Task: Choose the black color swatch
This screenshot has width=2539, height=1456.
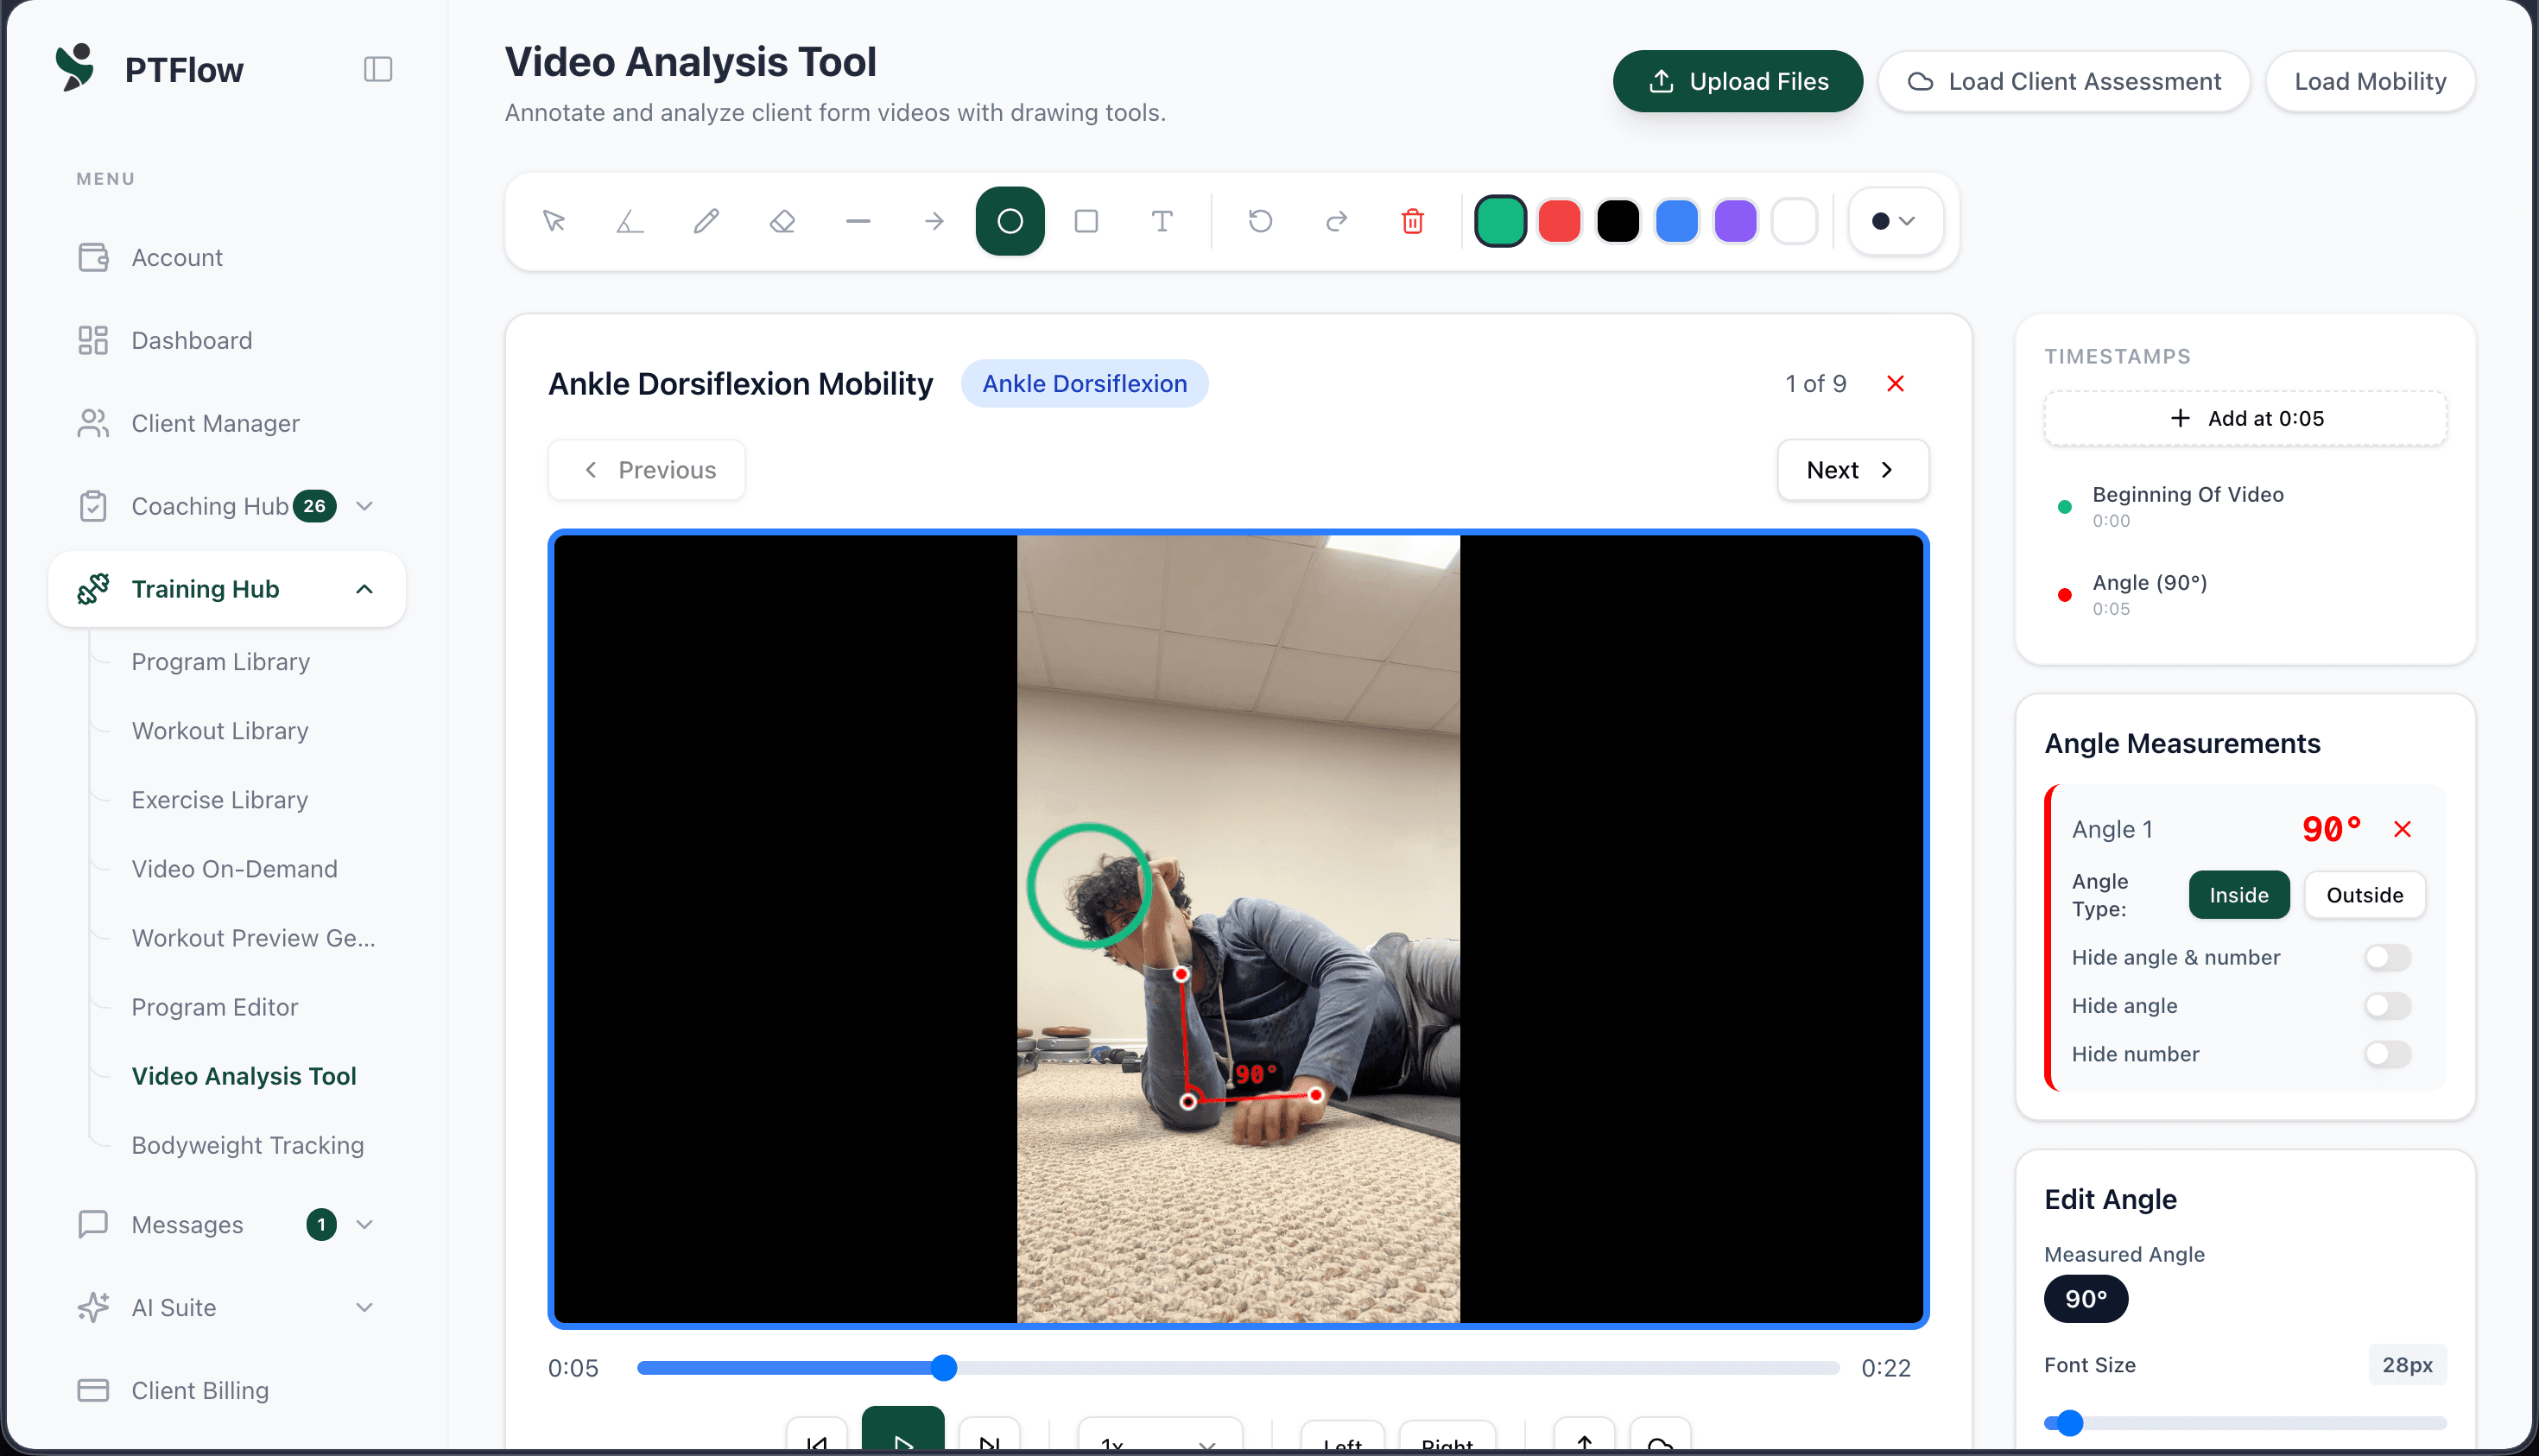Action: tap(1618, 221)
